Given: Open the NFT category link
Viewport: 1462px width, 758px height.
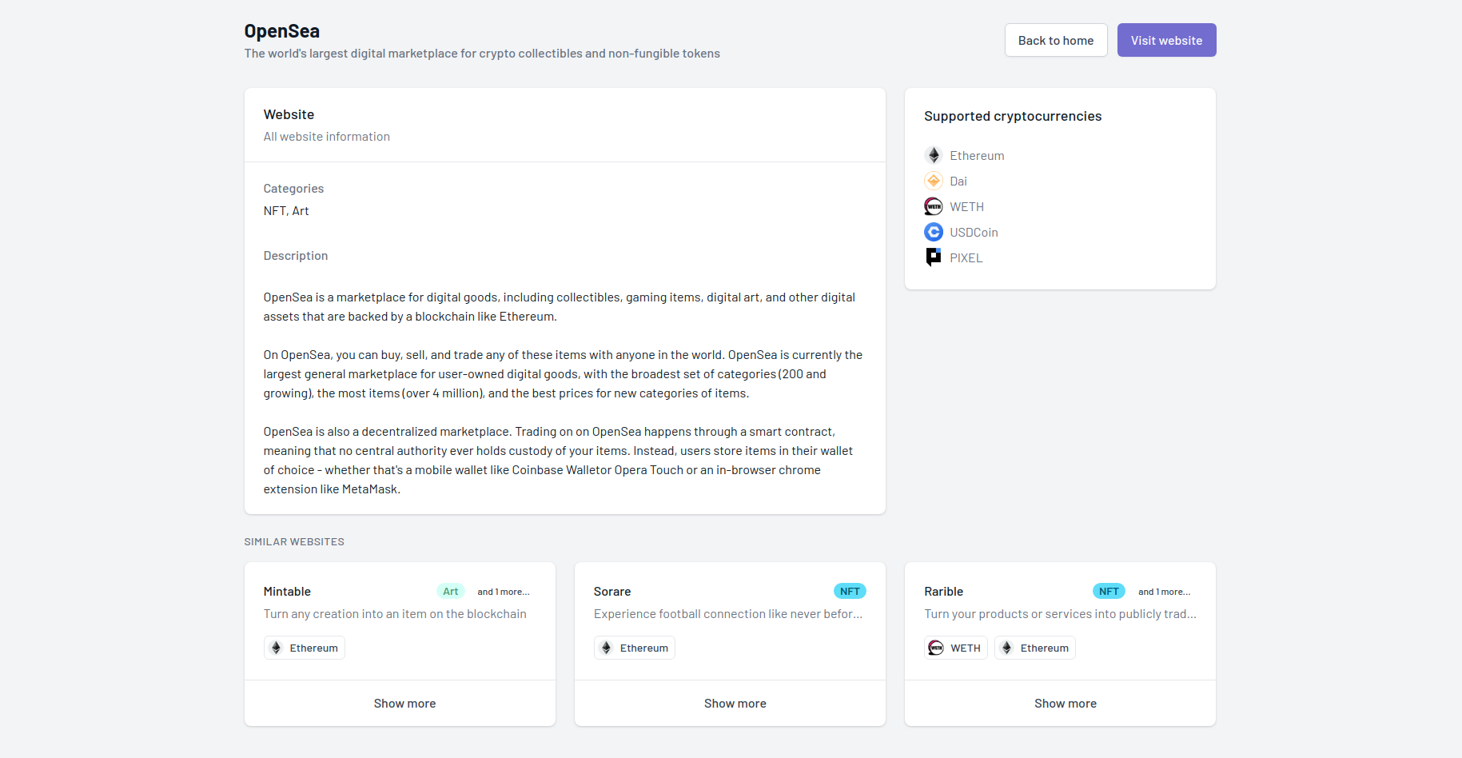Looking at the screenshot, I should point(274,210).
